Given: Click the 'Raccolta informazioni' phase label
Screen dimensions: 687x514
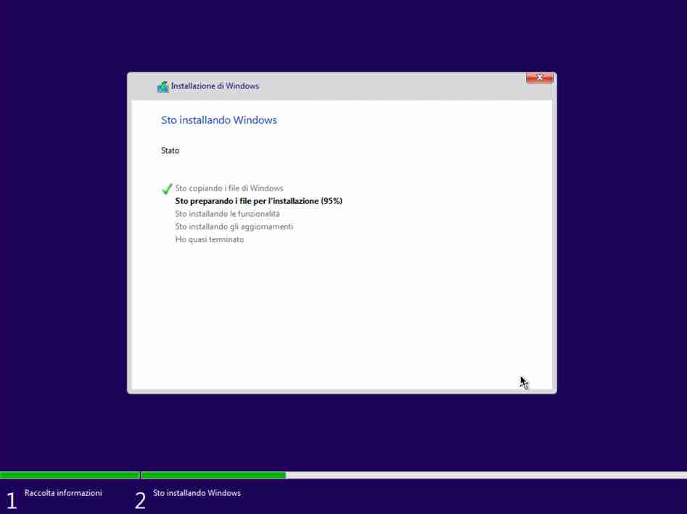Looking at the screenshot, I should [x=63, y=493].
